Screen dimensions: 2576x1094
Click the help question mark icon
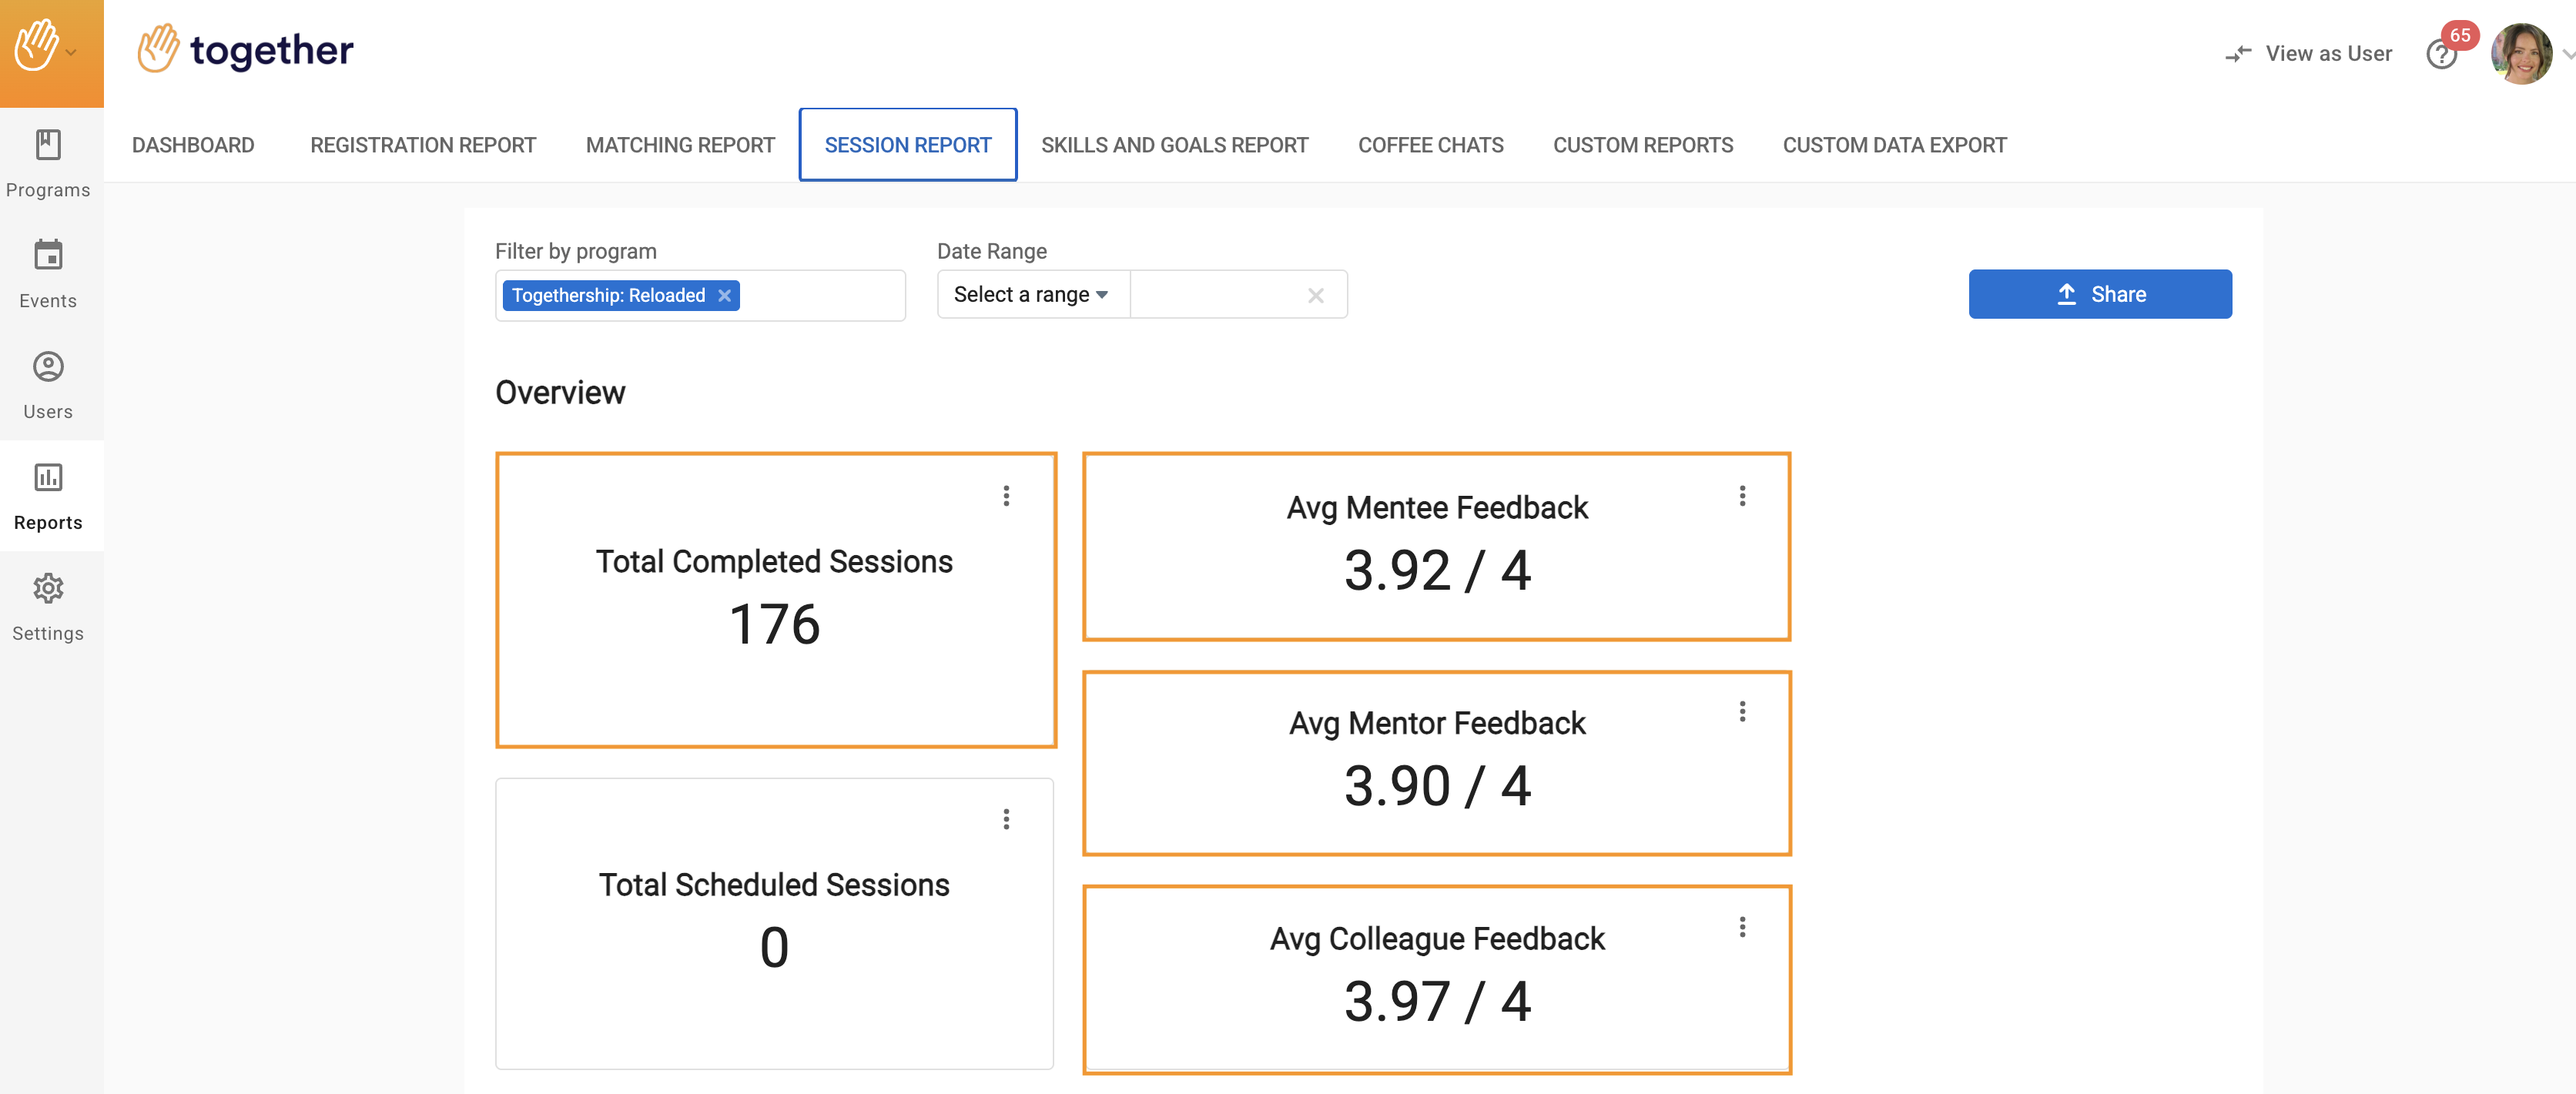[x=2441, y=55]
